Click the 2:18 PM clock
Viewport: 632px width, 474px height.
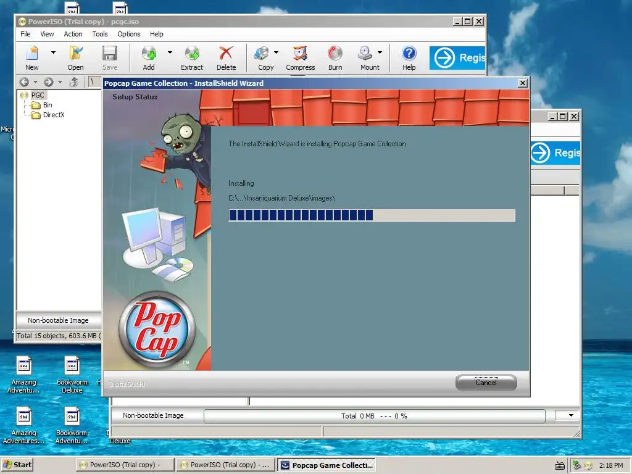pos(611,465)
